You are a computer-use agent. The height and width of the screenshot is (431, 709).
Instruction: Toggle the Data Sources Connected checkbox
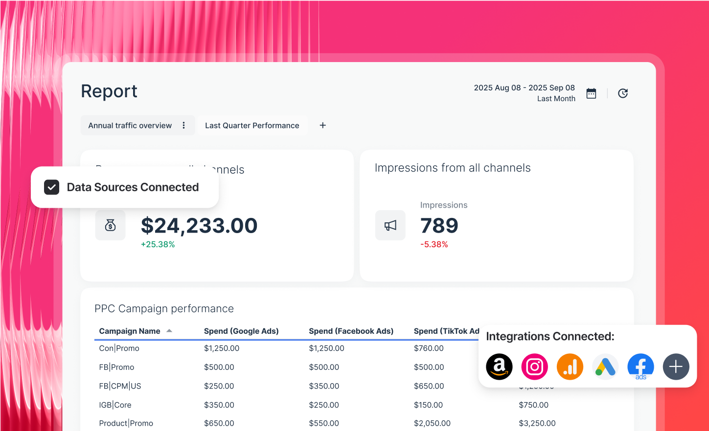pos(51,187)
